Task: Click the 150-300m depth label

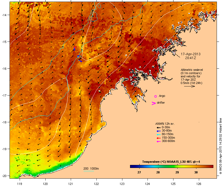Action: pos(168,138)
